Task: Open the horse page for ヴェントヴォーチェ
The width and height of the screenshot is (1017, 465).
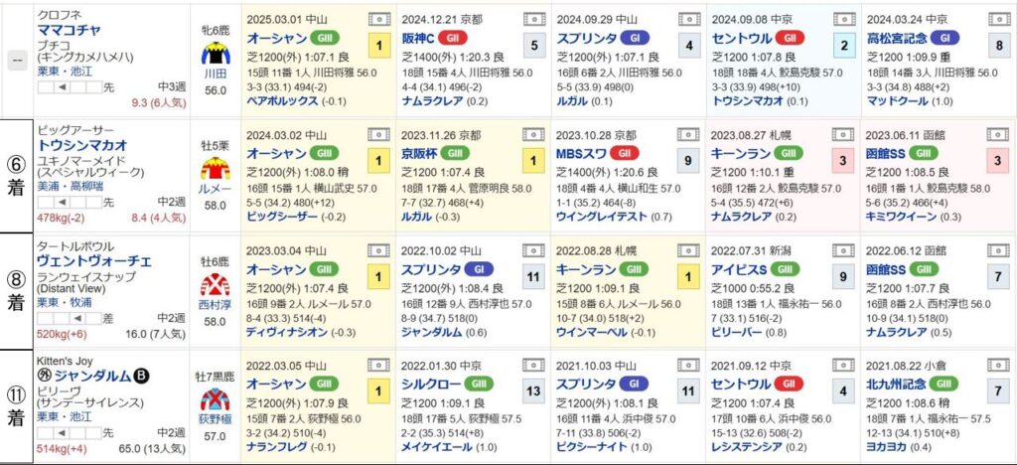Action: (x=94, y=261)
